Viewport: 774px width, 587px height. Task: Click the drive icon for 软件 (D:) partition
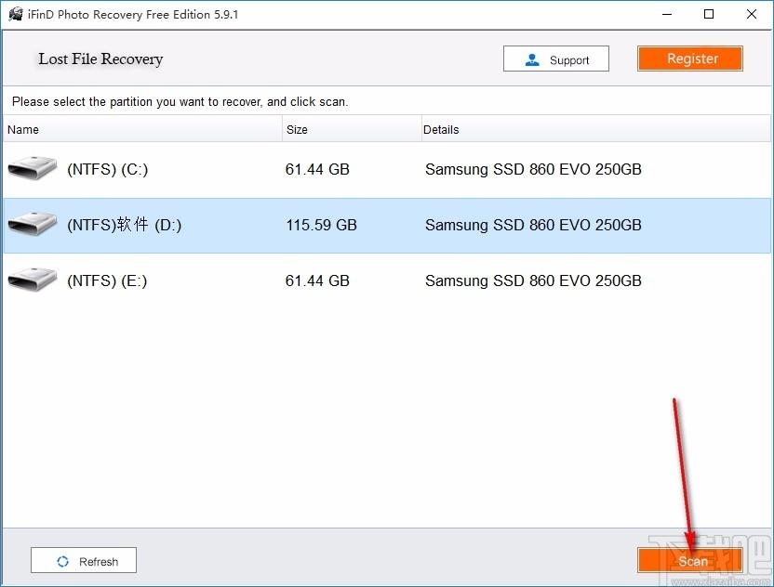33,224
